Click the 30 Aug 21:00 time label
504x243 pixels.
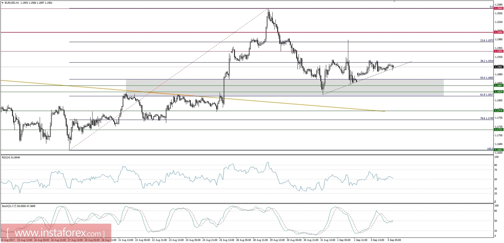click(x=311, y=240)
